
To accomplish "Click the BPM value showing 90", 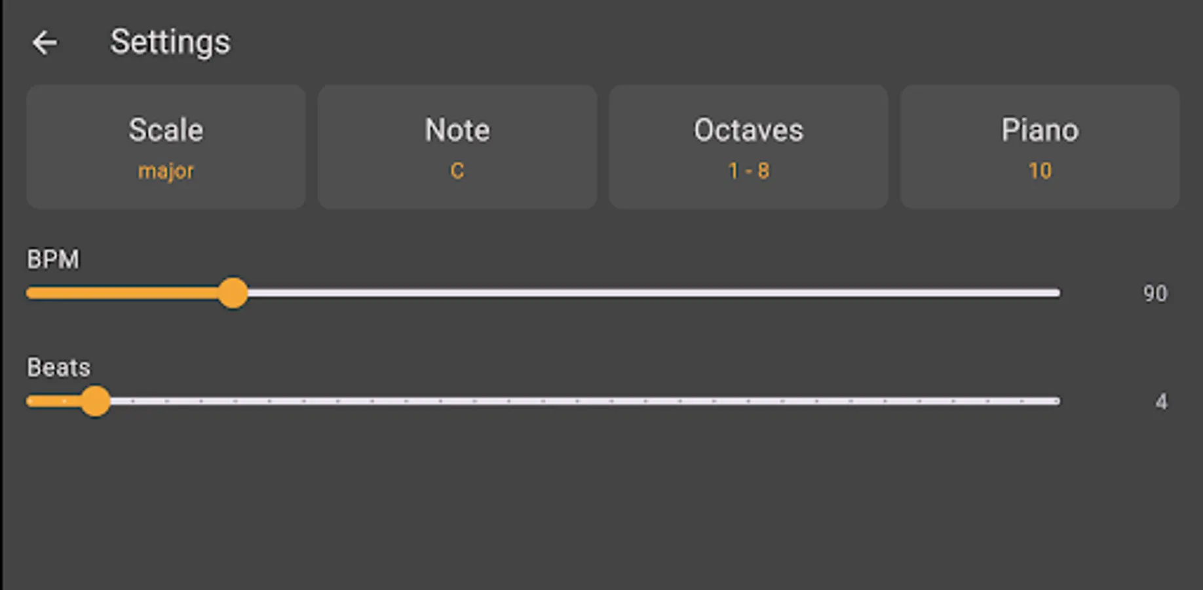I will pos(1156,294).
